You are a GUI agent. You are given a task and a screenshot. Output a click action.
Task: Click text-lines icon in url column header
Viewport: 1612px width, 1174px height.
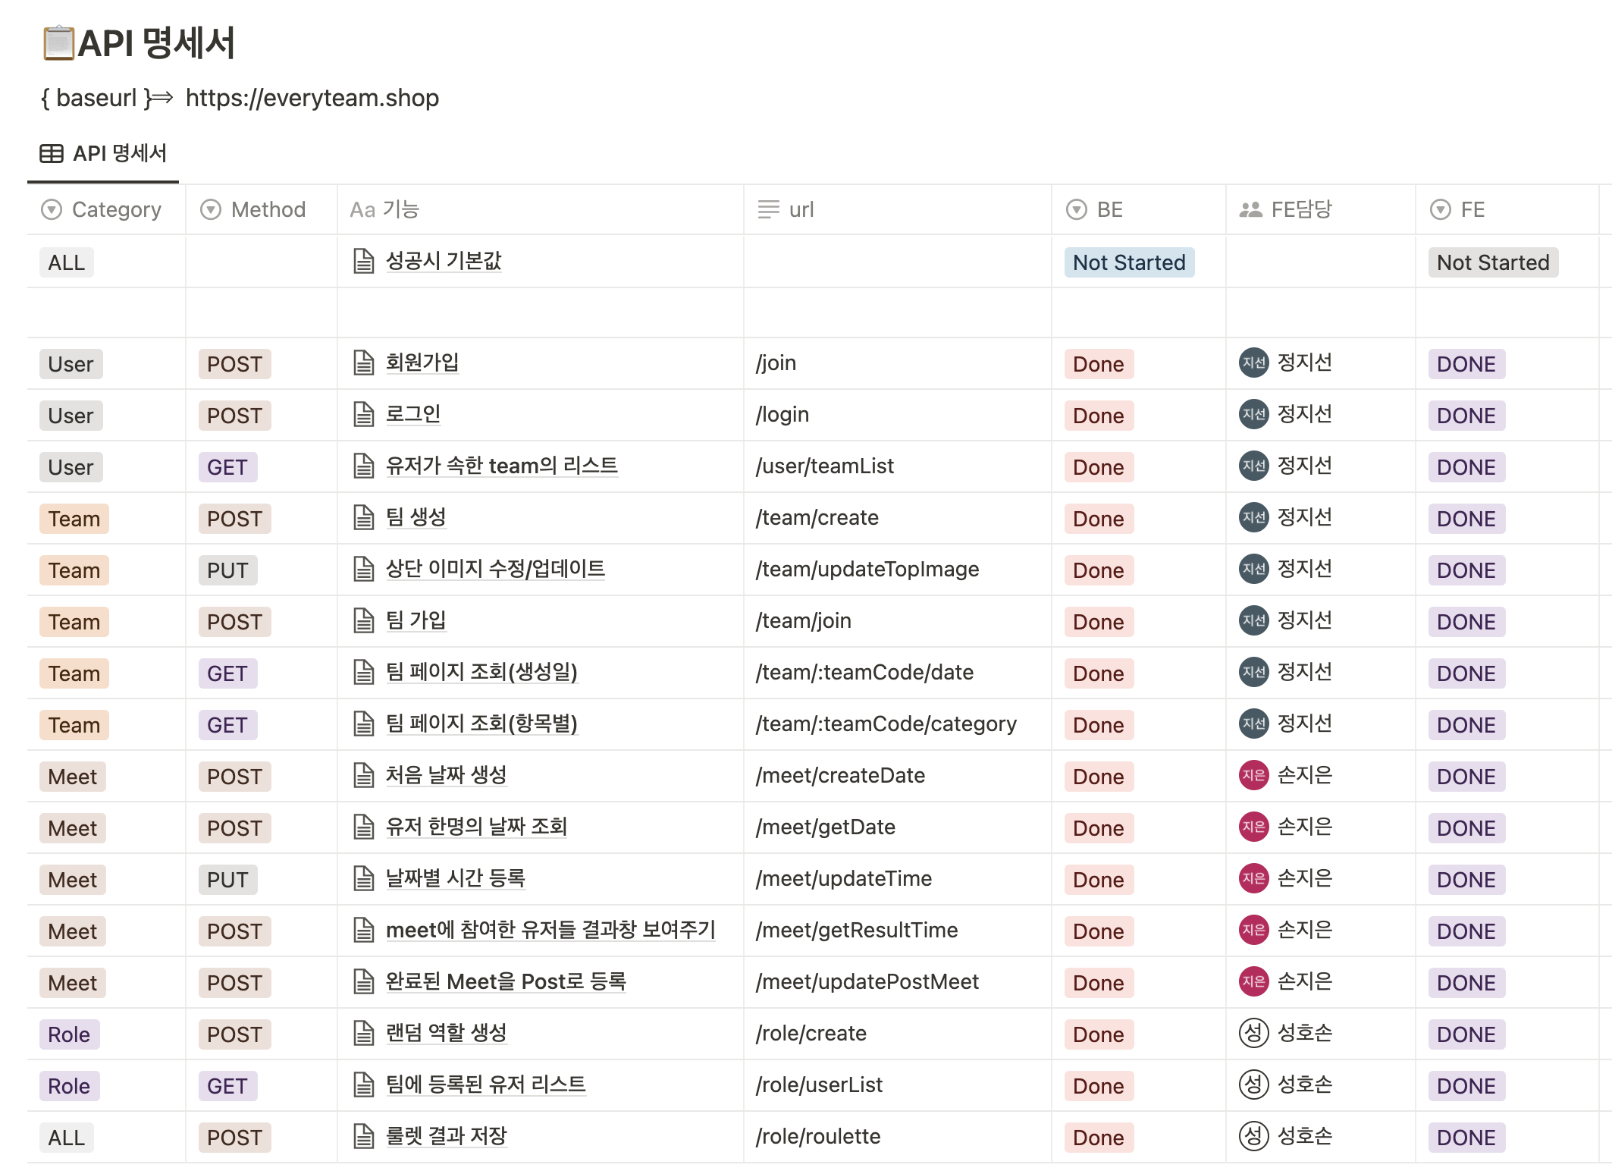[x=768, y=210]
